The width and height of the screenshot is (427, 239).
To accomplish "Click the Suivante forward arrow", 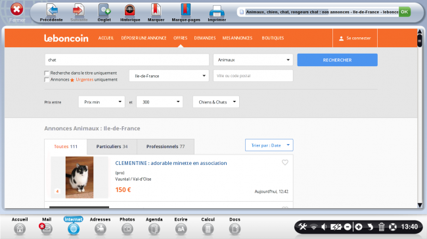I will tap(79, 12).
